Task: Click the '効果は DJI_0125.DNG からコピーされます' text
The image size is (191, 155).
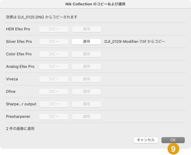Action: [x=41, y=17]
